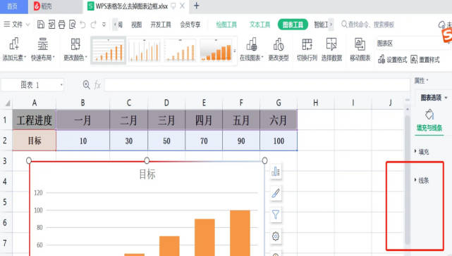Click the command search box
Viewport: 452px width, 256px height.
(368, 25)
